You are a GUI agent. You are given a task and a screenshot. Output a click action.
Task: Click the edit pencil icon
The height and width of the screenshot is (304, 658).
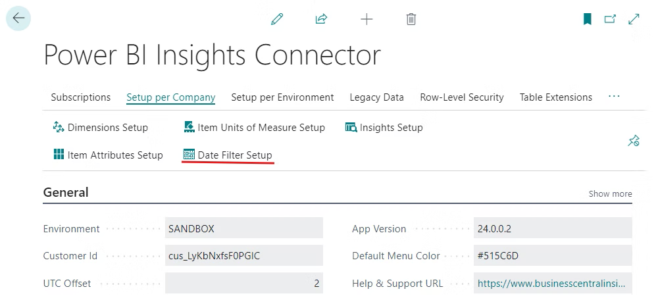(277, 19)
